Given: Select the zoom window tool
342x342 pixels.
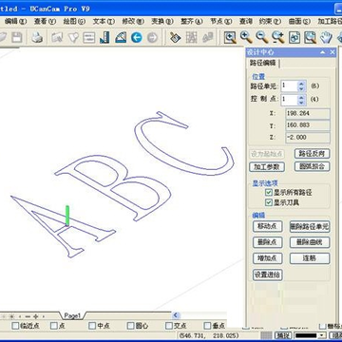Looking at the screenshot, I should (230, 38).
